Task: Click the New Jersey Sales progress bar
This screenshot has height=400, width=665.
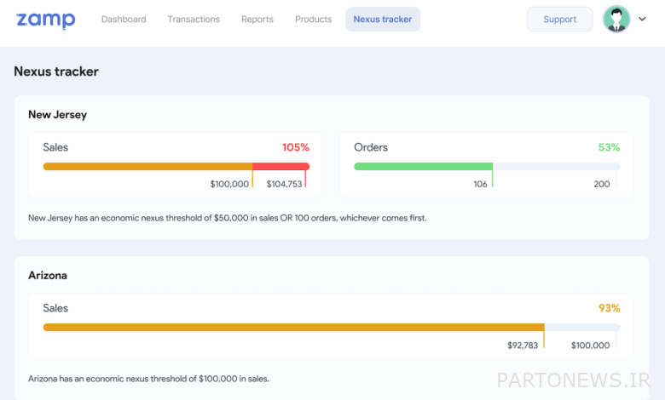Action: coord(176,166)
